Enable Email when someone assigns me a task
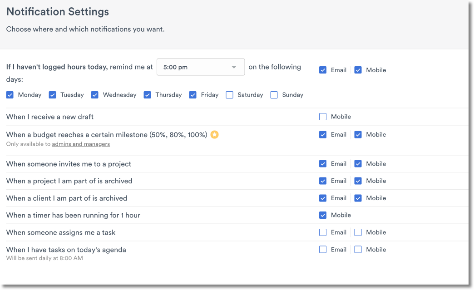This screenshot has height=290, width=474. [322, 232]
